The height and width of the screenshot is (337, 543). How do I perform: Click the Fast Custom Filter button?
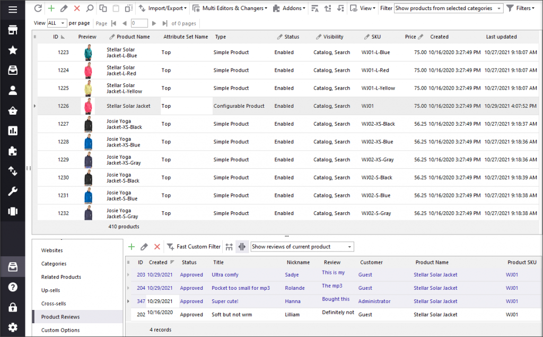point(194,247)
